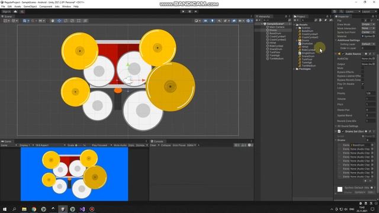Open the Assets menu
The image size is (379, 213).
(18, 7)
